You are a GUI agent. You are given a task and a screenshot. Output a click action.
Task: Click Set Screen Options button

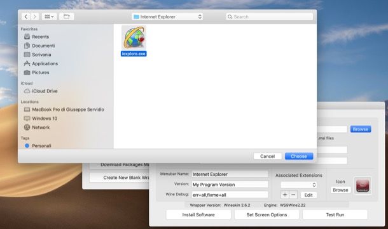click(267, 214)
